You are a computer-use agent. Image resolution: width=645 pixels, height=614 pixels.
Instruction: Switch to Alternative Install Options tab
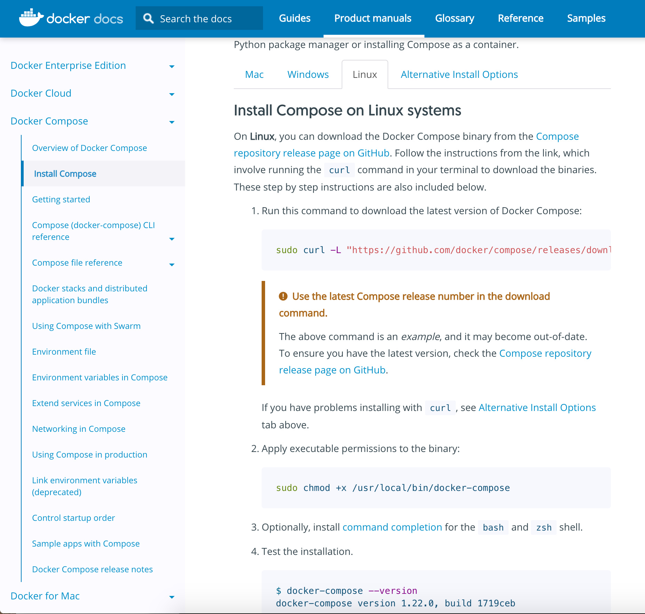click(x=459, y=74)
